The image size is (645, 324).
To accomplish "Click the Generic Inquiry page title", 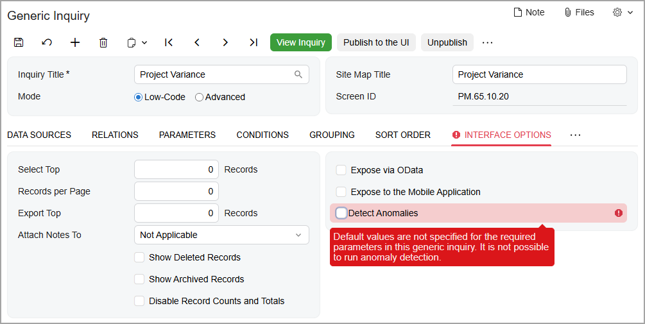I will [49, 16].
